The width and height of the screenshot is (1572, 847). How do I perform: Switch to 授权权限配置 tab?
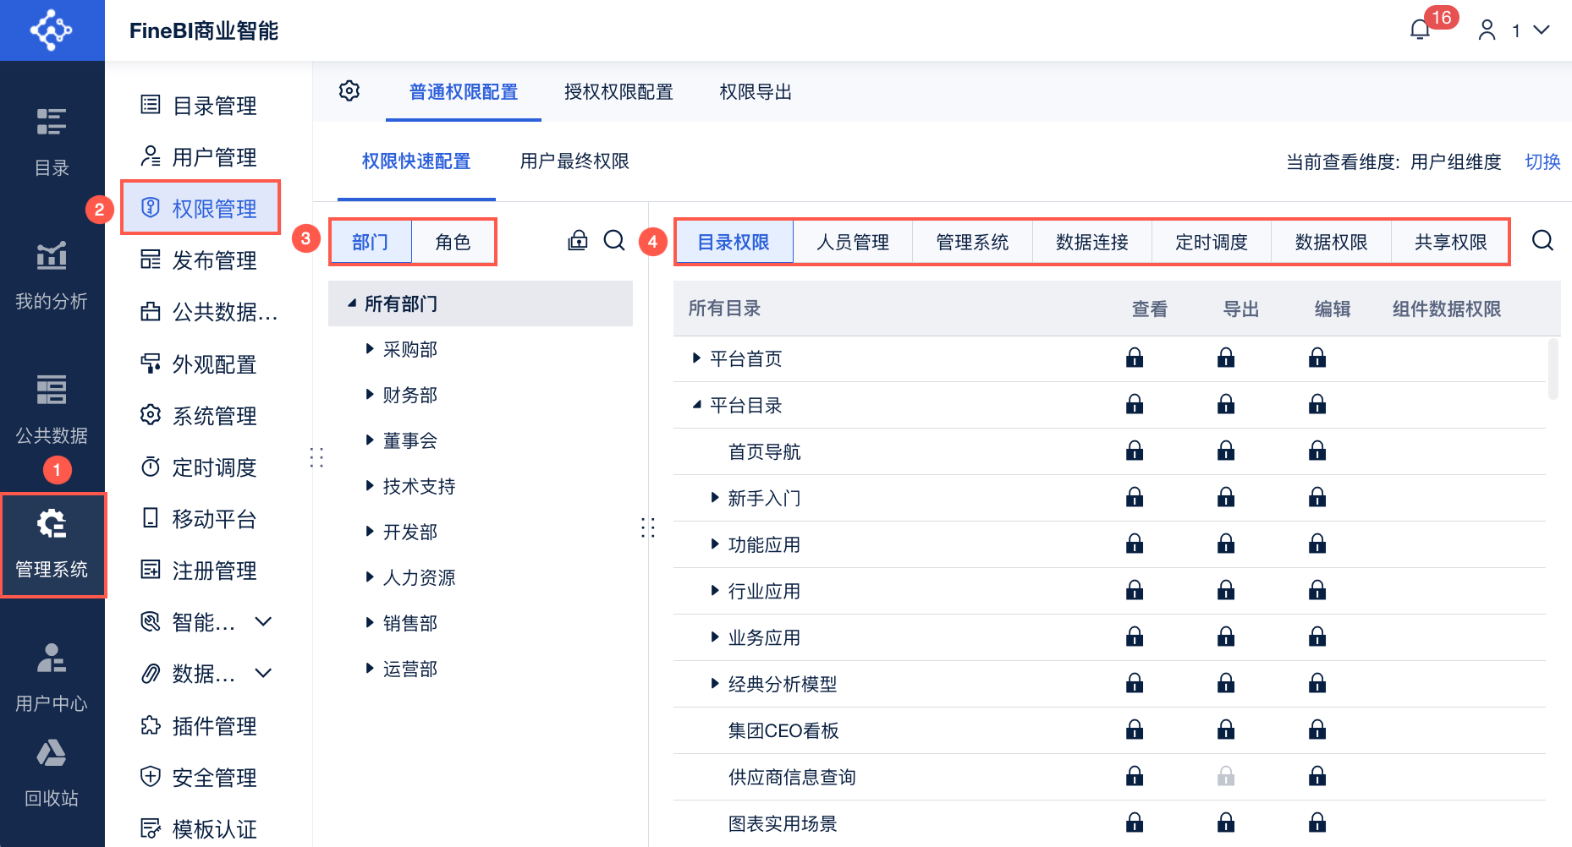(x=618, y=92)
